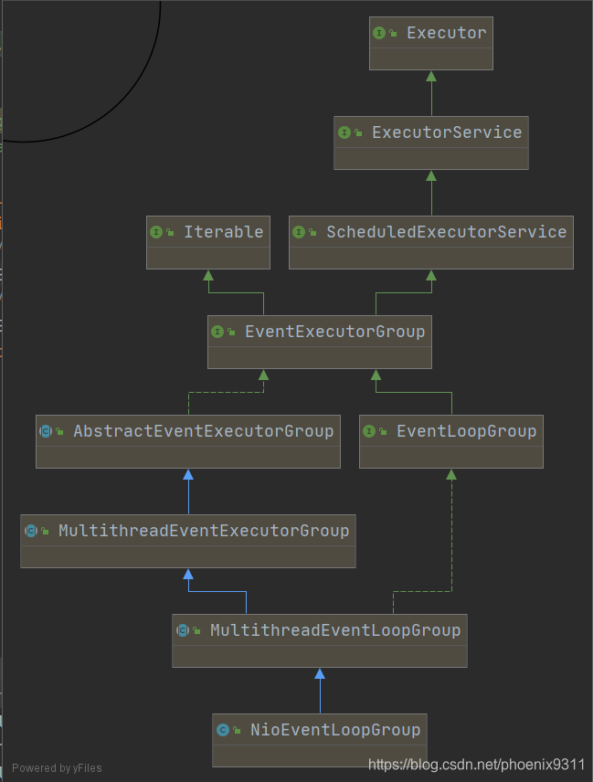593x782 pixels.
Task: Click the abstract class icon beside MultithreadEventLoopGroup
Action: [183, 630]
